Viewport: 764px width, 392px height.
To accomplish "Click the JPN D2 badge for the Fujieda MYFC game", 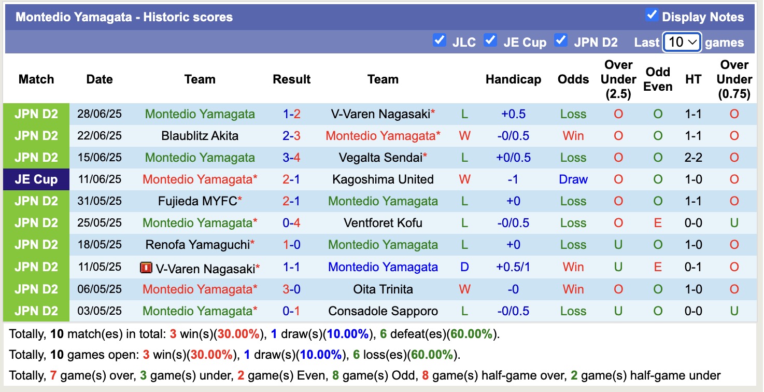I will (36, 201).
